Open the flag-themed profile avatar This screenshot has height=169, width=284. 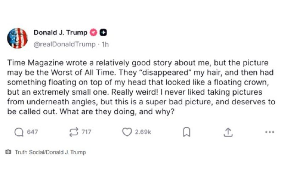(17, 38)
